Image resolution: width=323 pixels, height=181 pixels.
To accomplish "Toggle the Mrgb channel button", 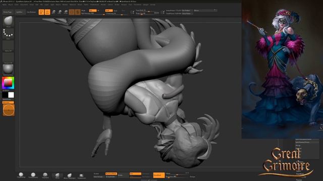I will pyautogui.click(x=83, y=11).
